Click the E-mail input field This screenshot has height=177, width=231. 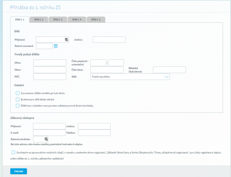pyautogui.click(x=49, y=133)
